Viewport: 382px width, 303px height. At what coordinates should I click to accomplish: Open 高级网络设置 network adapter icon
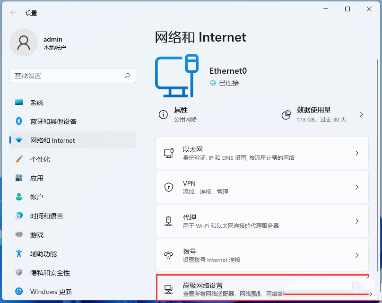(x=168, y=287)
